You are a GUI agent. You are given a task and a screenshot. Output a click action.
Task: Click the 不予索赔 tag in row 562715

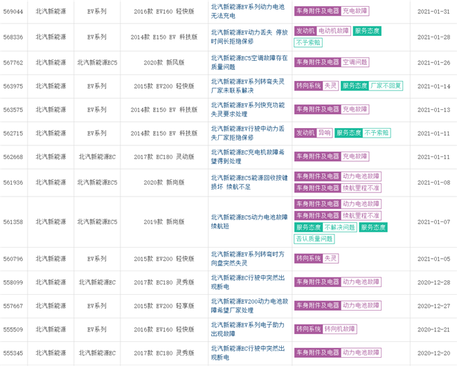pyautogui.click(x=377, y=133)
